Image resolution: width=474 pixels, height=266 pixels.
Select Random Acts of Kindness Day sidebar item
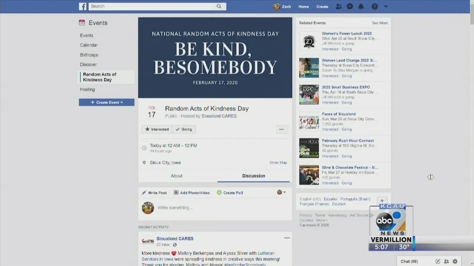click(x=107, y=77)
